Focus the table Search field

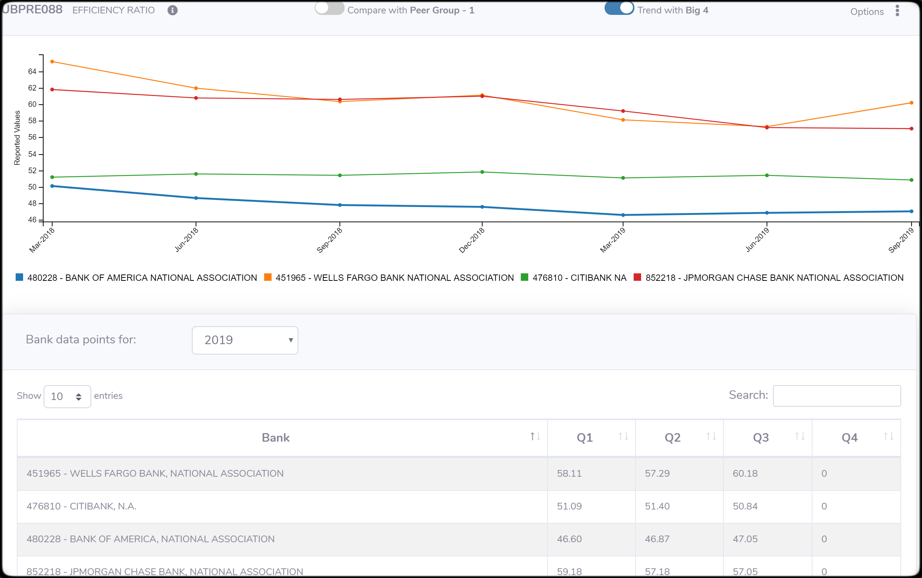(836, 396)
